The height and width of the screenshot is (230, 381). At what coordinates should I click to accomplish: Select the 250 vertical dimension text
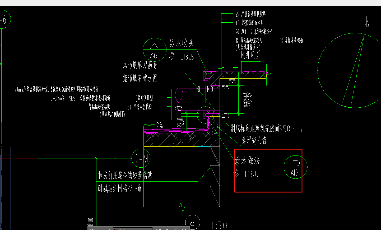click(x=180, y=122)
